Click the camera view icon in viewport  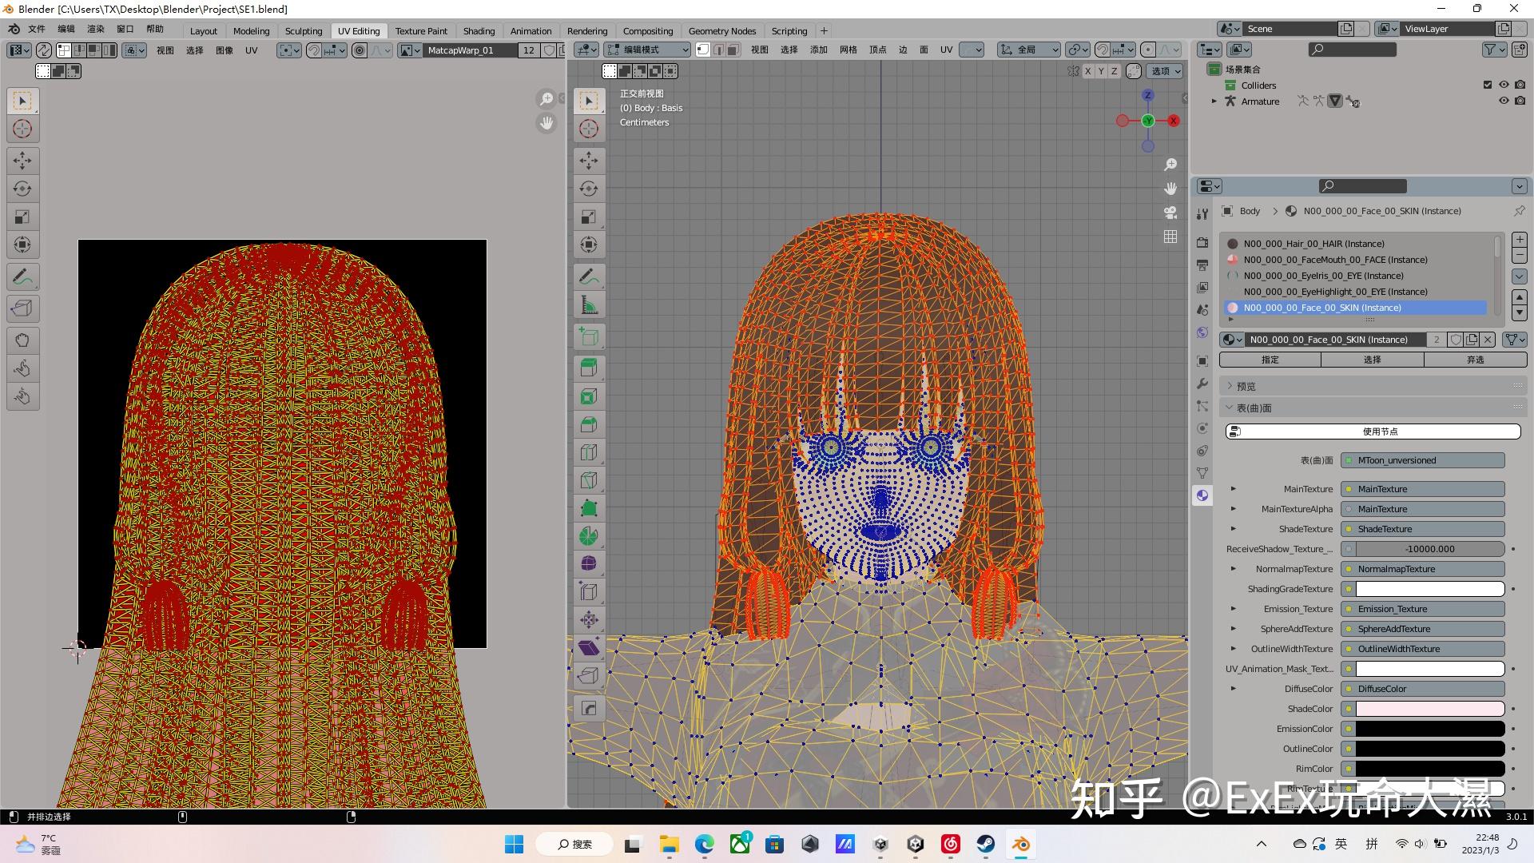tap(1170, 213)
